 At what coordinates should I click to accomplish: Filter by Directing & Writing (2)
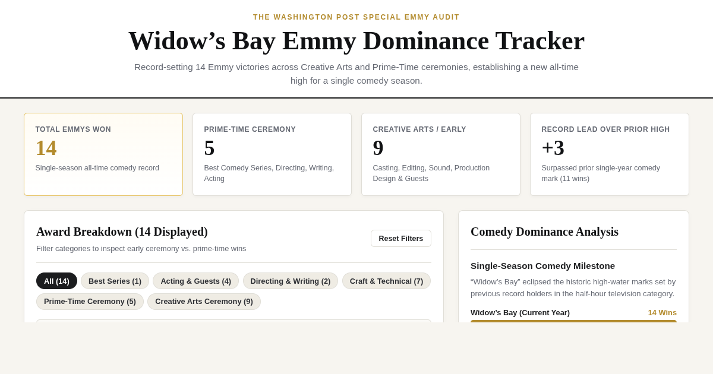click(291, 281)
